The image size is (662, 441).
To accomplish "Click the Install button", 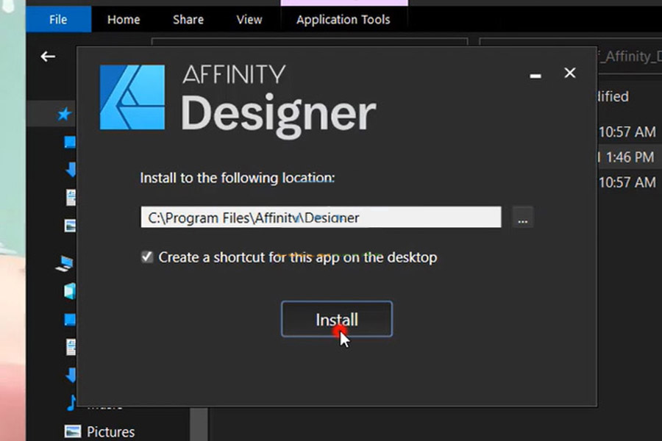I will click(x=336, y=319).
